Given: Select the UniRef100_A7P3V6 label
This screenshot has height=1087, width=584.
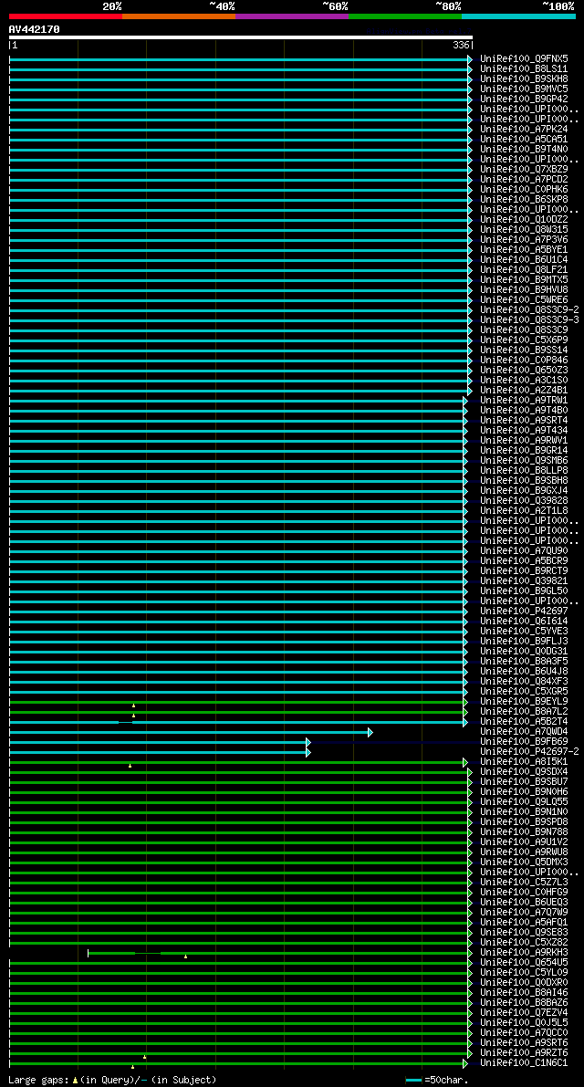Looking at the screenshot, I should coord(524,240).
